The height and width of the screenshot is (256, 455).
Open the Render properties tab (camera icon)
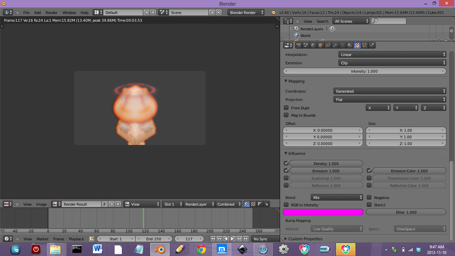tap(298, 45)
